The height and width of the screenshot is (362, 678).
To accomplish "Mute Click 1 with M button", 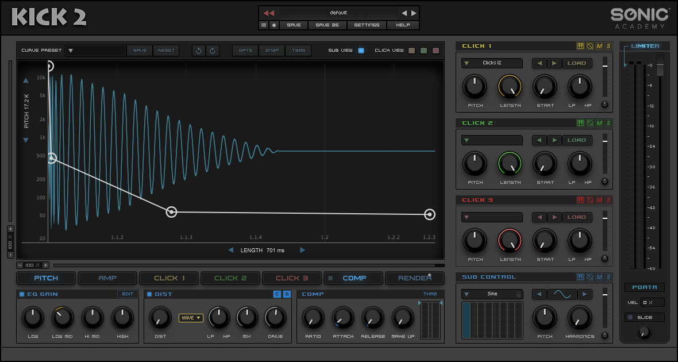I will [599, 46].
